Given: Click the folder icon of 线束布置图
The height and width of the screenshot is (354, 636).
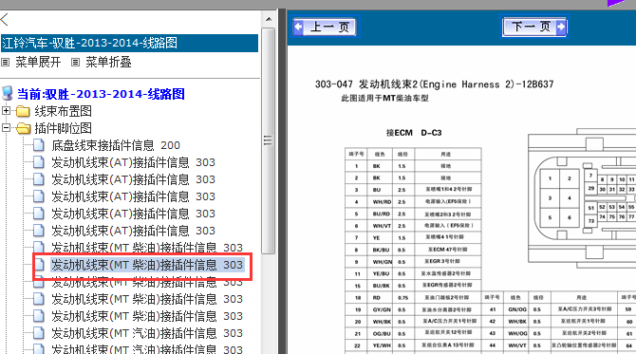Looking at the screenshot, I should [23, 111].
